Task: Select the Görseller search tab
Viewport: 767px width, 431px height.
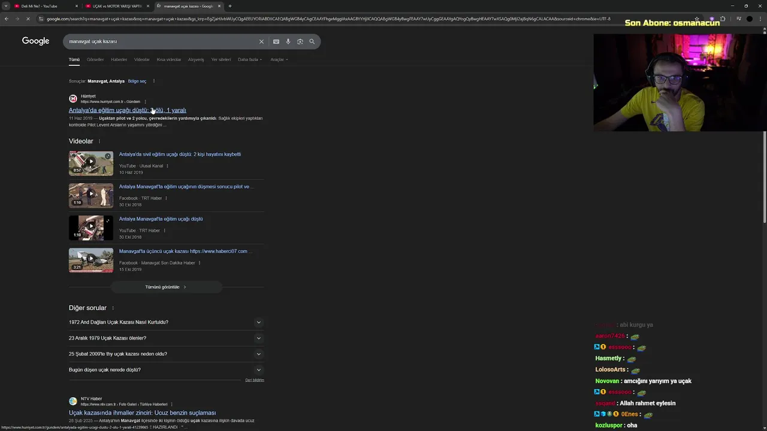Action: pyautogui.click(x=95, y=59)
